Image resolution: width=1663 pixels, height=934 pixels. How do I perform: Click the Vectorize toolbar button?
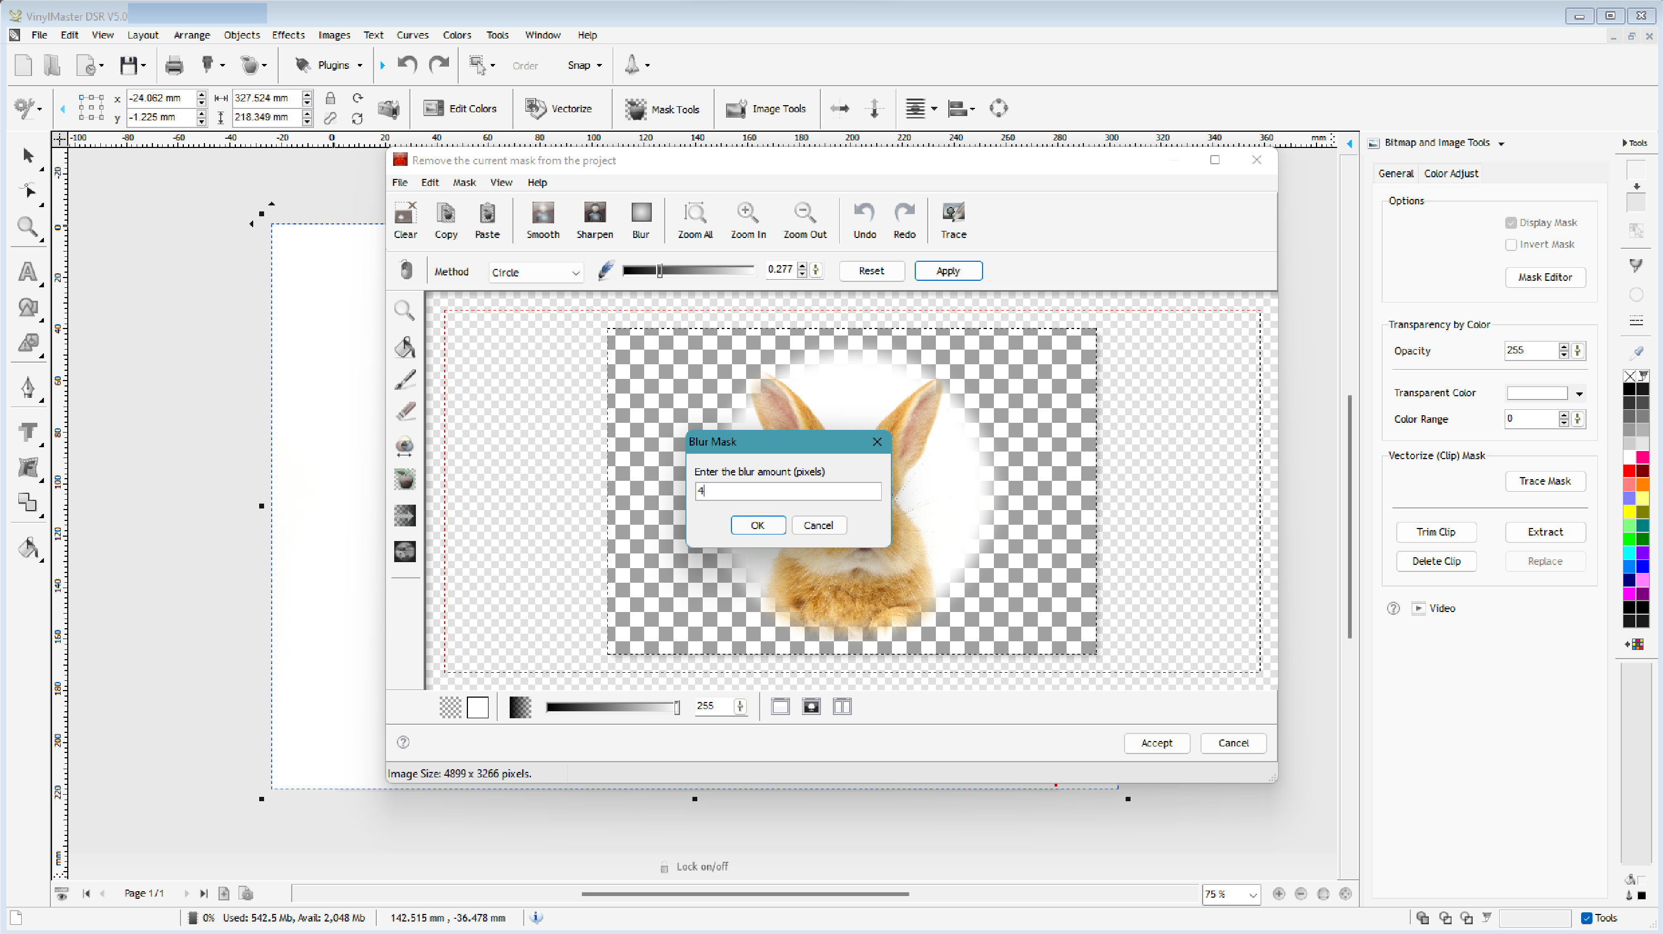pos(558,108)
